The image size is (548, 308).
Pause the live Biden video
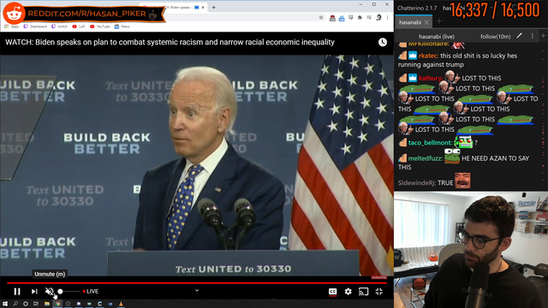point(17,291)
